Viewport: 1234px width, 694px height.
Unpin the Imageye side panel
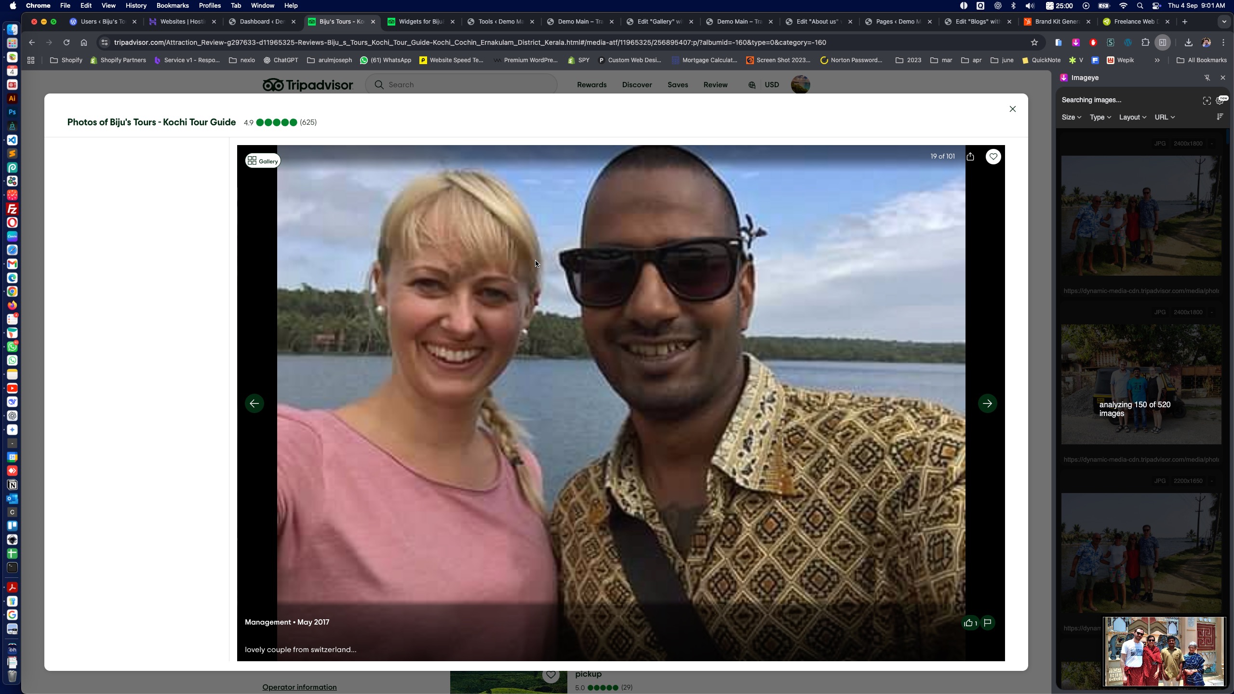coord(1207,78)
